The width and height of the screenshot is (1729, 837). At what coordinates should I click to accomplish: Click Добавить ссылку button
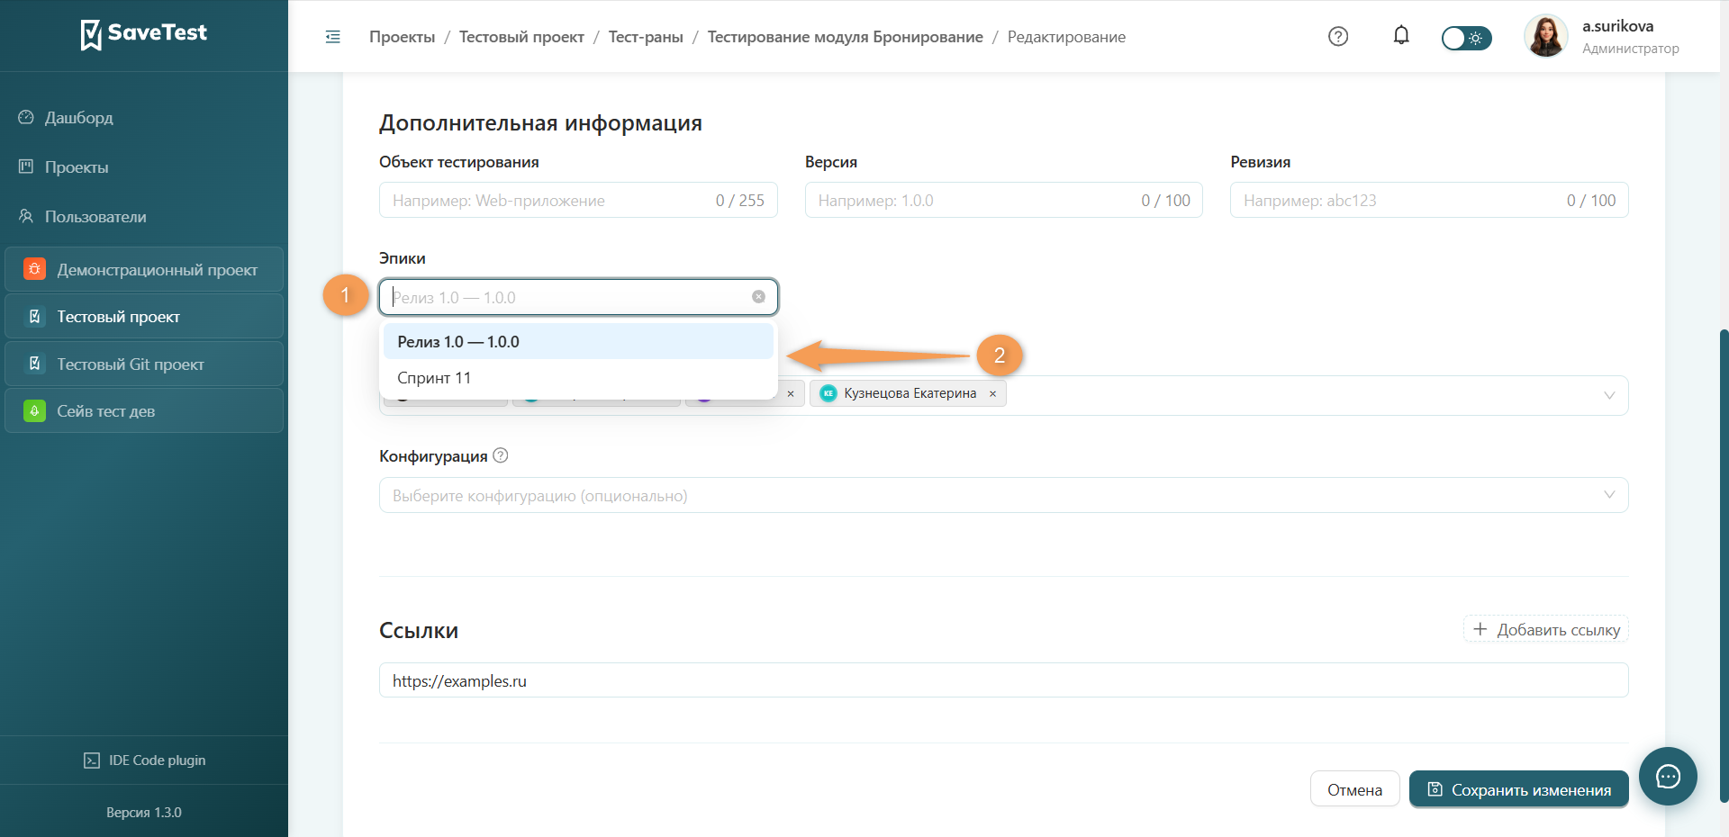click(1545, 629)
